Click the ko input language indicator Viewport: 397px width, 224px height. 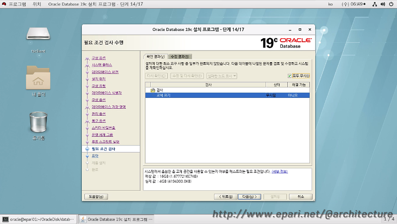tap(331, 4)
